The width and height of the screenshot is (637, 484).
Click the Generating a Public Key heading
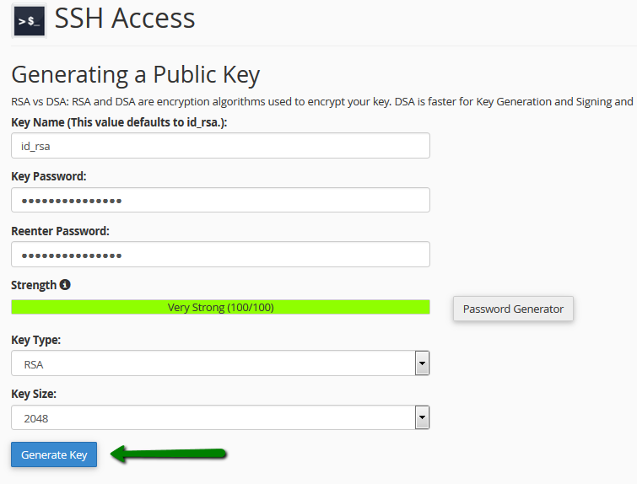pos(135,75)
